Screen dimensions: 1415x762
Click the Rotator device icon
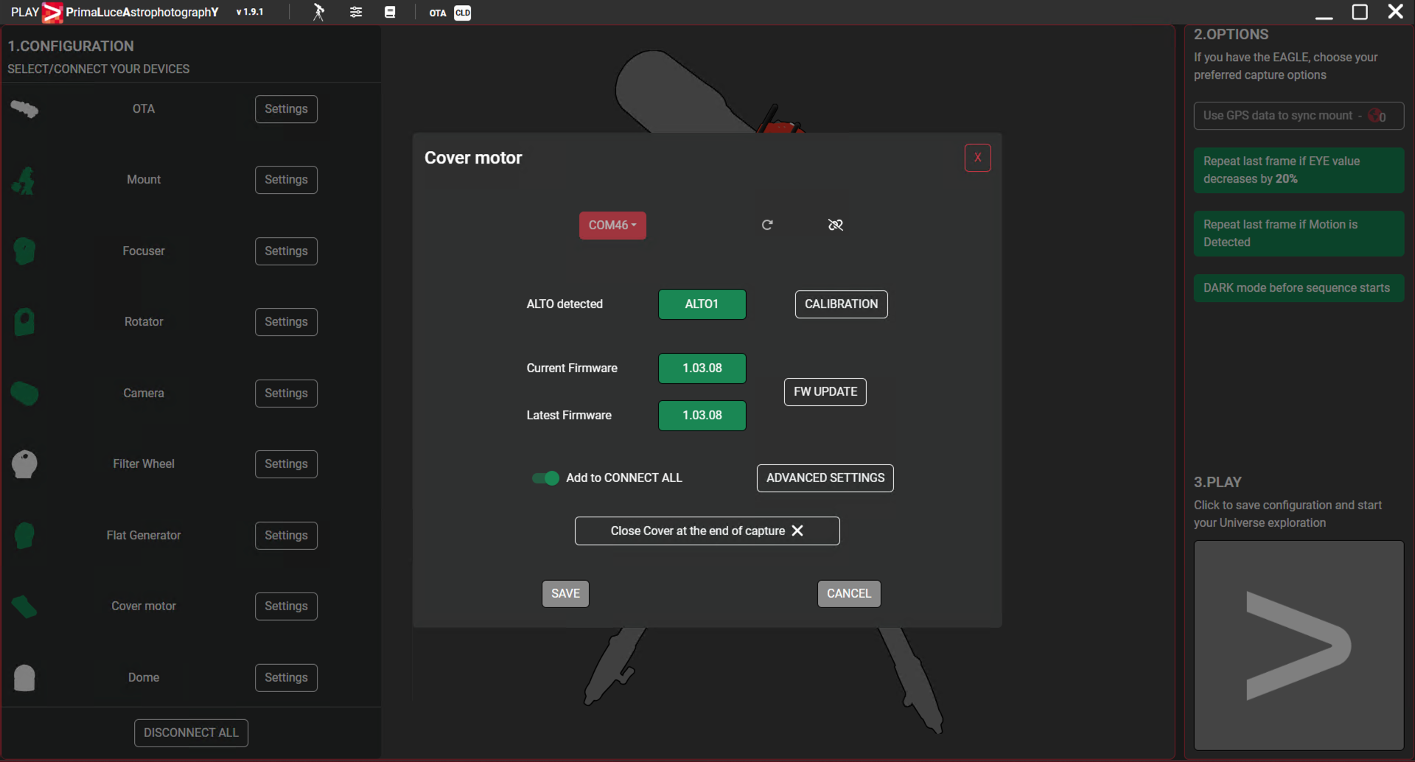tap(24, 322)
